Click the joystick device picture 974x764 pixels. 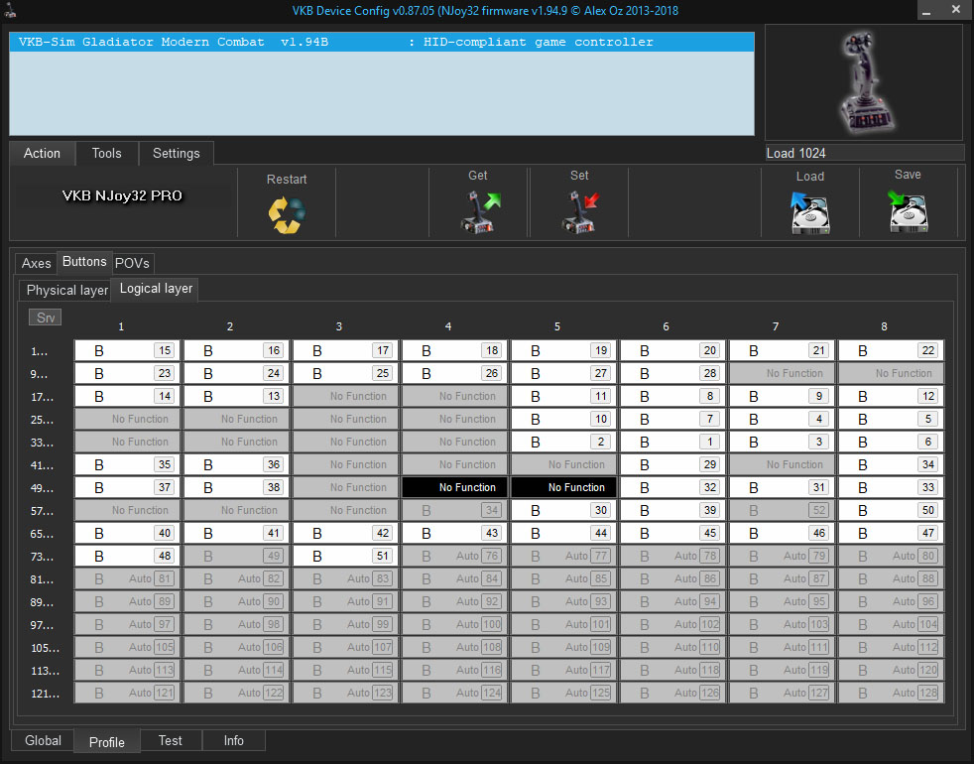pos(863,82)
